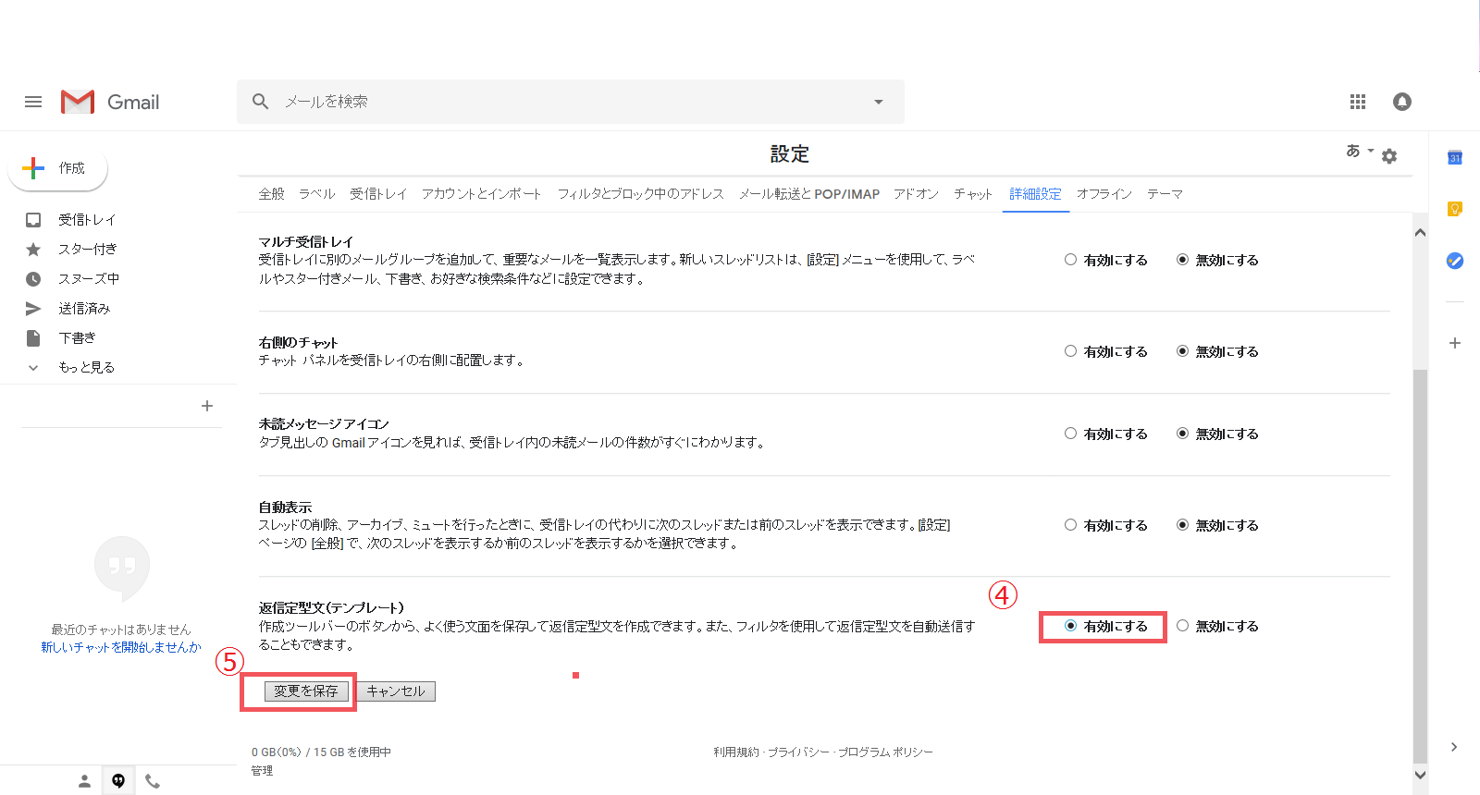Disable 右側のチャット radio option
Viewport: 1480px width, 795px height.
tap(1182, 351)
